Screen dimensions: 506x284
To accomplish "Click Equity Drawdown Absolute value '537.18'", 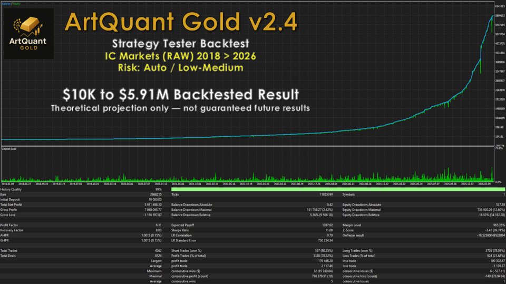I will [501, 205].
